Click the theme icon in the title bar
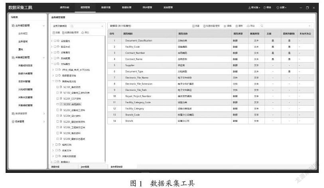This screenshot has width=324, height=188. click(278, 8)
